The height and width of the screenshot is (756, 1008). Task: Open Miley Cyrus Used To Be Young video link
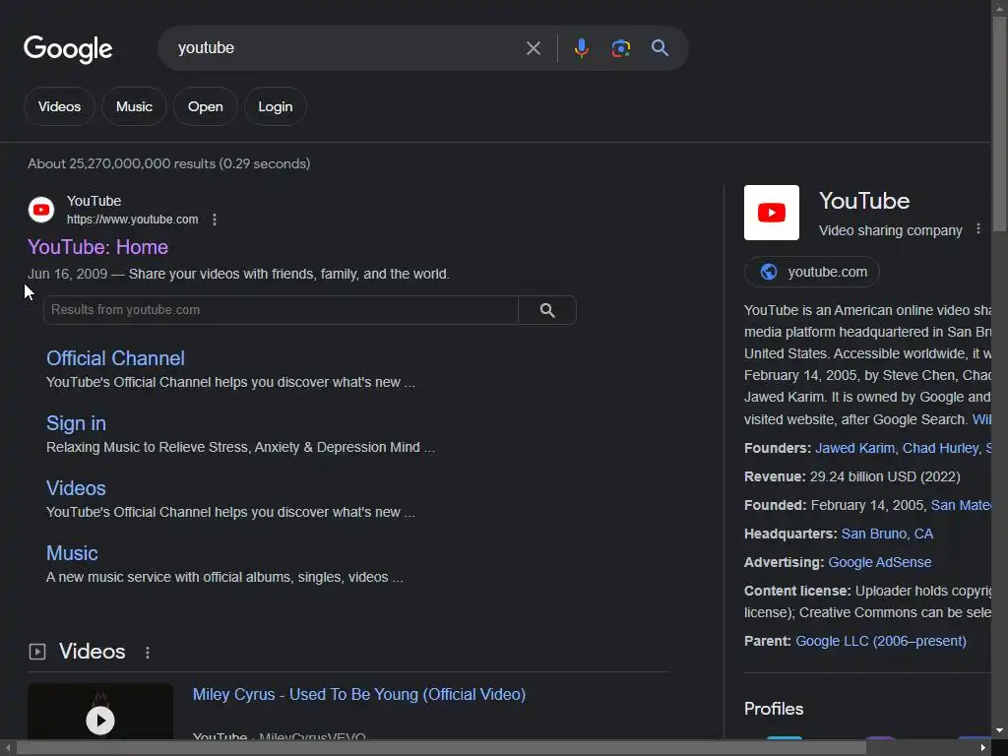coord(358,694)
